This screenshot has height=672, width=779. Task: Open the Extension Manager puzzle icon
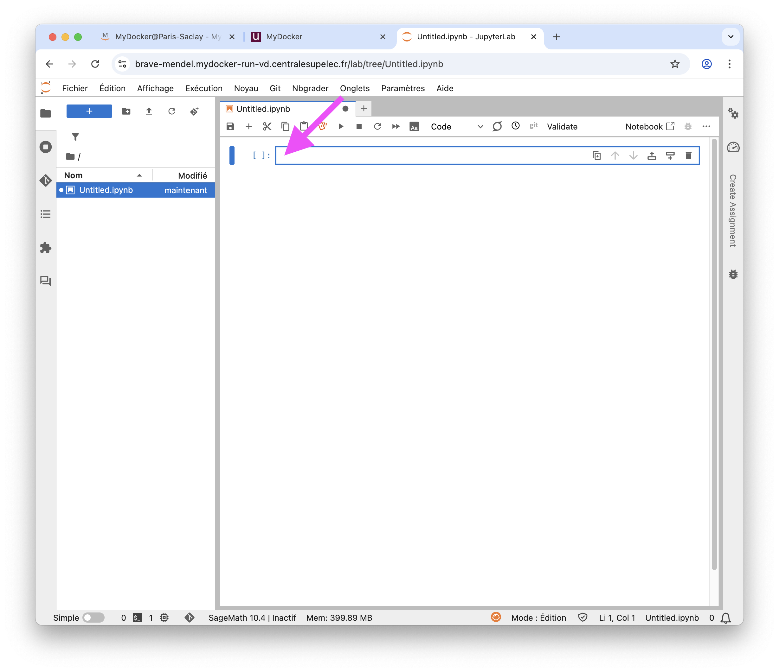tap(46, 248)
